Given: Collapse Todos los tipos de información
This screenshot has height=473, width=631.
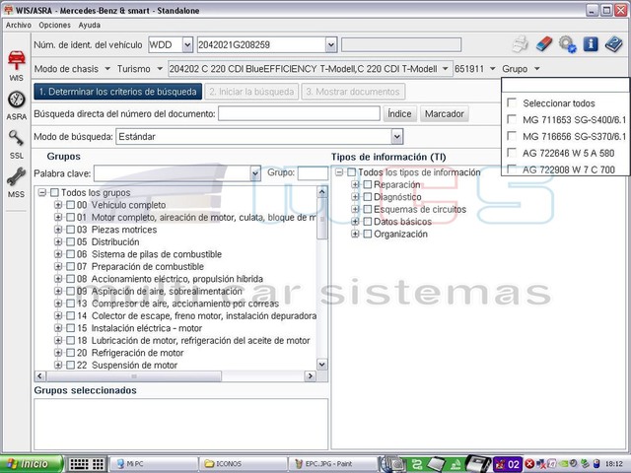Looking at the screenshot, I should (339, 172).
